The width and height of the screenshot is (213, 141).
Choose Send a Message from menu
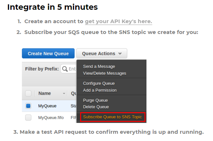pyautogui.click(x=99, y=67)
